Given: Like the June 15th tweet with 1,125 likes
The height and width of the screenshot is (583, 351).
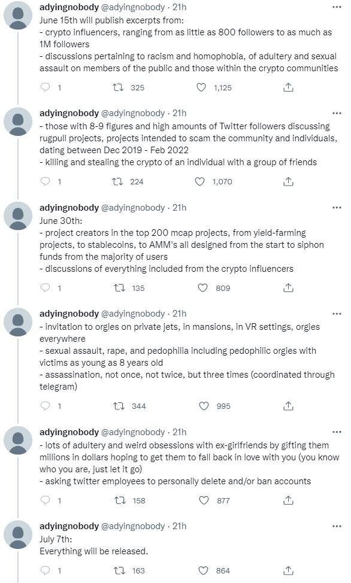Looking at the screenshot, I should [x=201, y=87].
